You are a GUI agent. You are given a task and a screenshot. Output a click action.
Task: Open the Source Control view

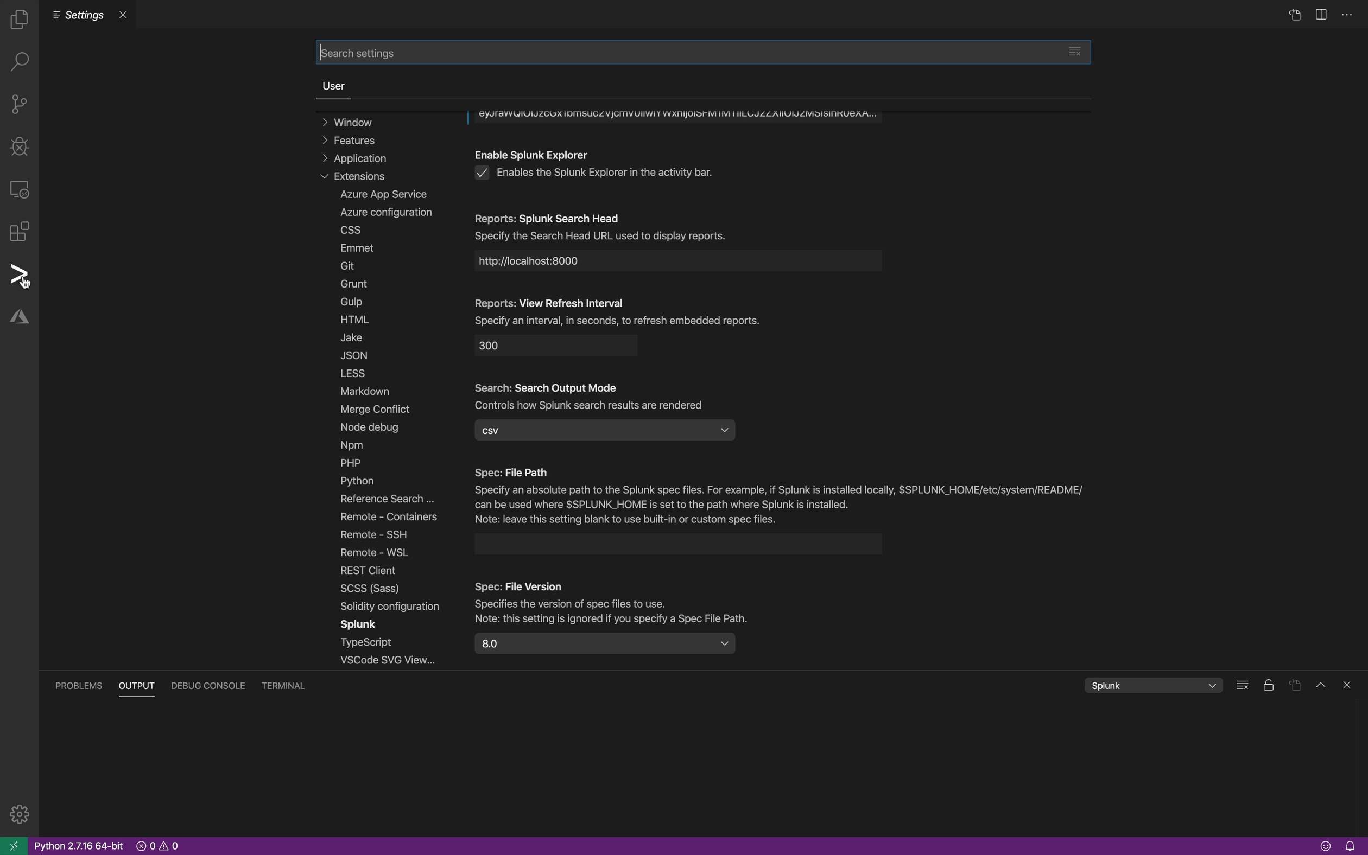coord(19,104)
